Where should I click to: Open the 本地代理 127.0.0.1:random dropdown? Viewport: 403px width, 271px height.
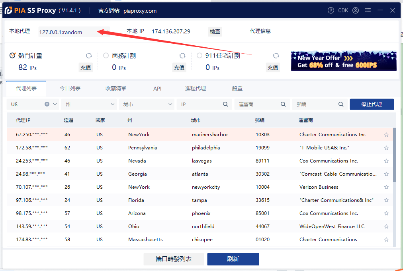[74, 32]
